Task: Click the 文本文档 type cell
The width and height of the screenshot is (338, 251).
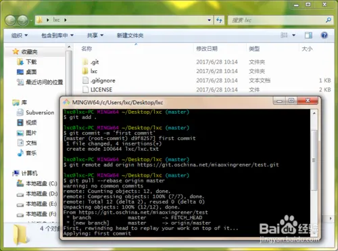Action: coord(260,81)
